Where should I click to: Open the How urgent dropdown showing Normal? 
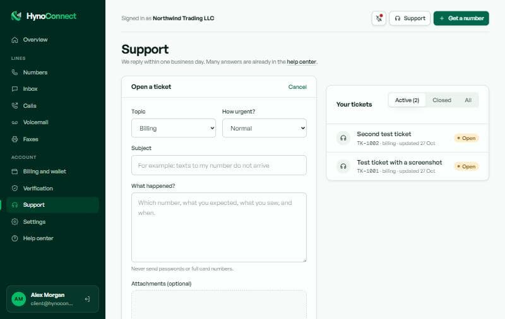coord(264,128)
